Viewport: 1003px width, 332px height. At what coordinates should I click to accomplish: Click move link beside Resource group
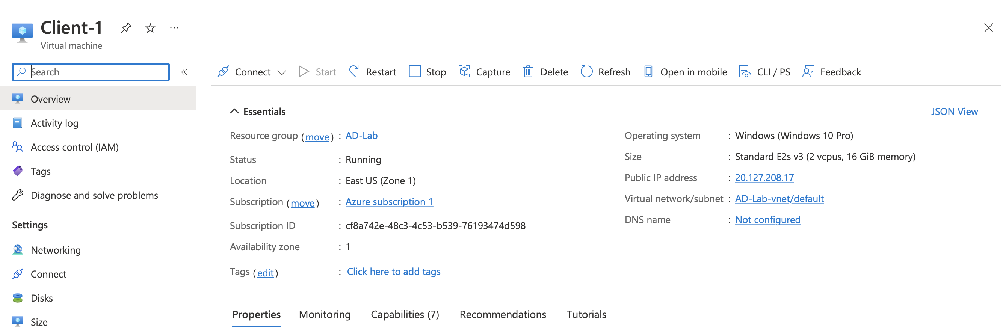click(317, 137)
